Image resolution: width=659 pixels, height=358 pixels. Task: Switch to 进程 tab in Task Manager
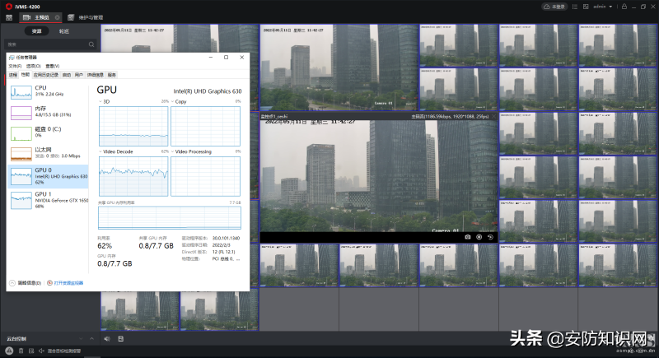(13, 75)
